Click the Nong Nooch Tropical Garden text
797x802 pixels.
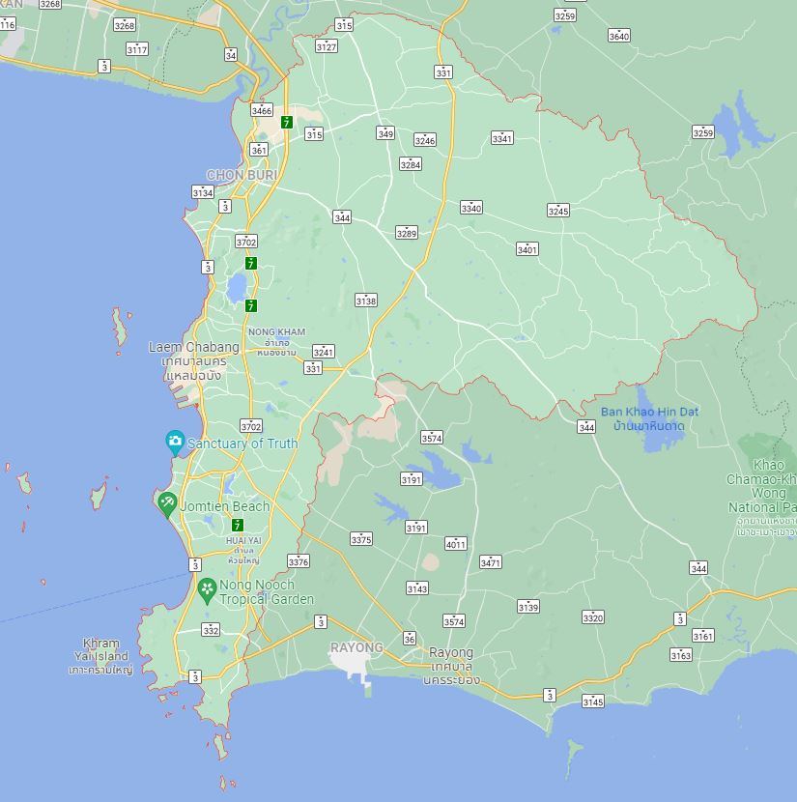[267, 591]
